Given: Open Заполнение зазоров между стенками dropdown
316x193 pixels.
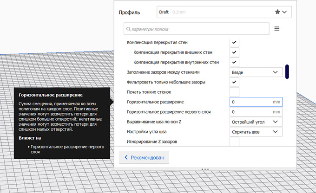Looking at the screenshot, I should pyautogui.click(x=256, y=72).
